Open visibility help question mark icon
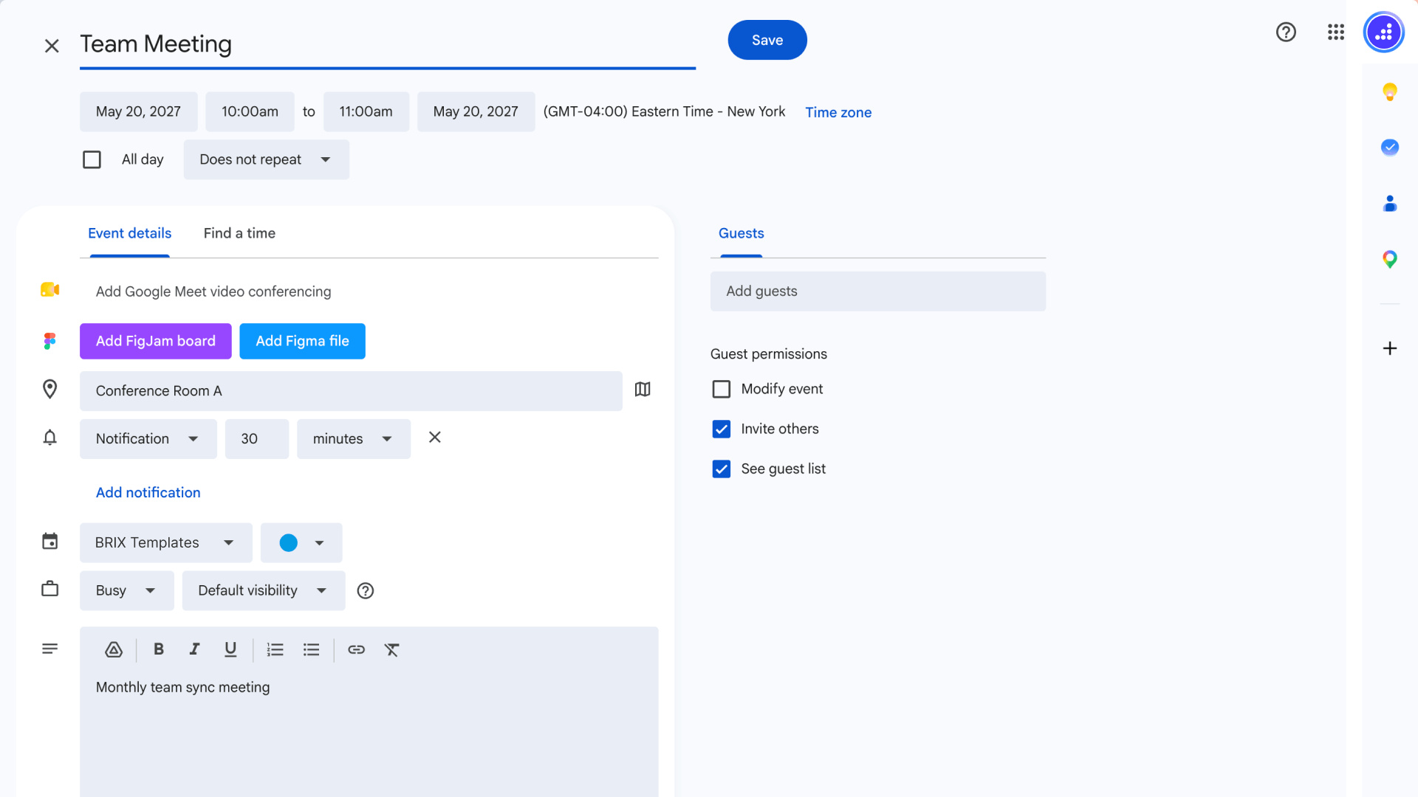Screen dimensions: 1418x797 click(x=366, y=590)
